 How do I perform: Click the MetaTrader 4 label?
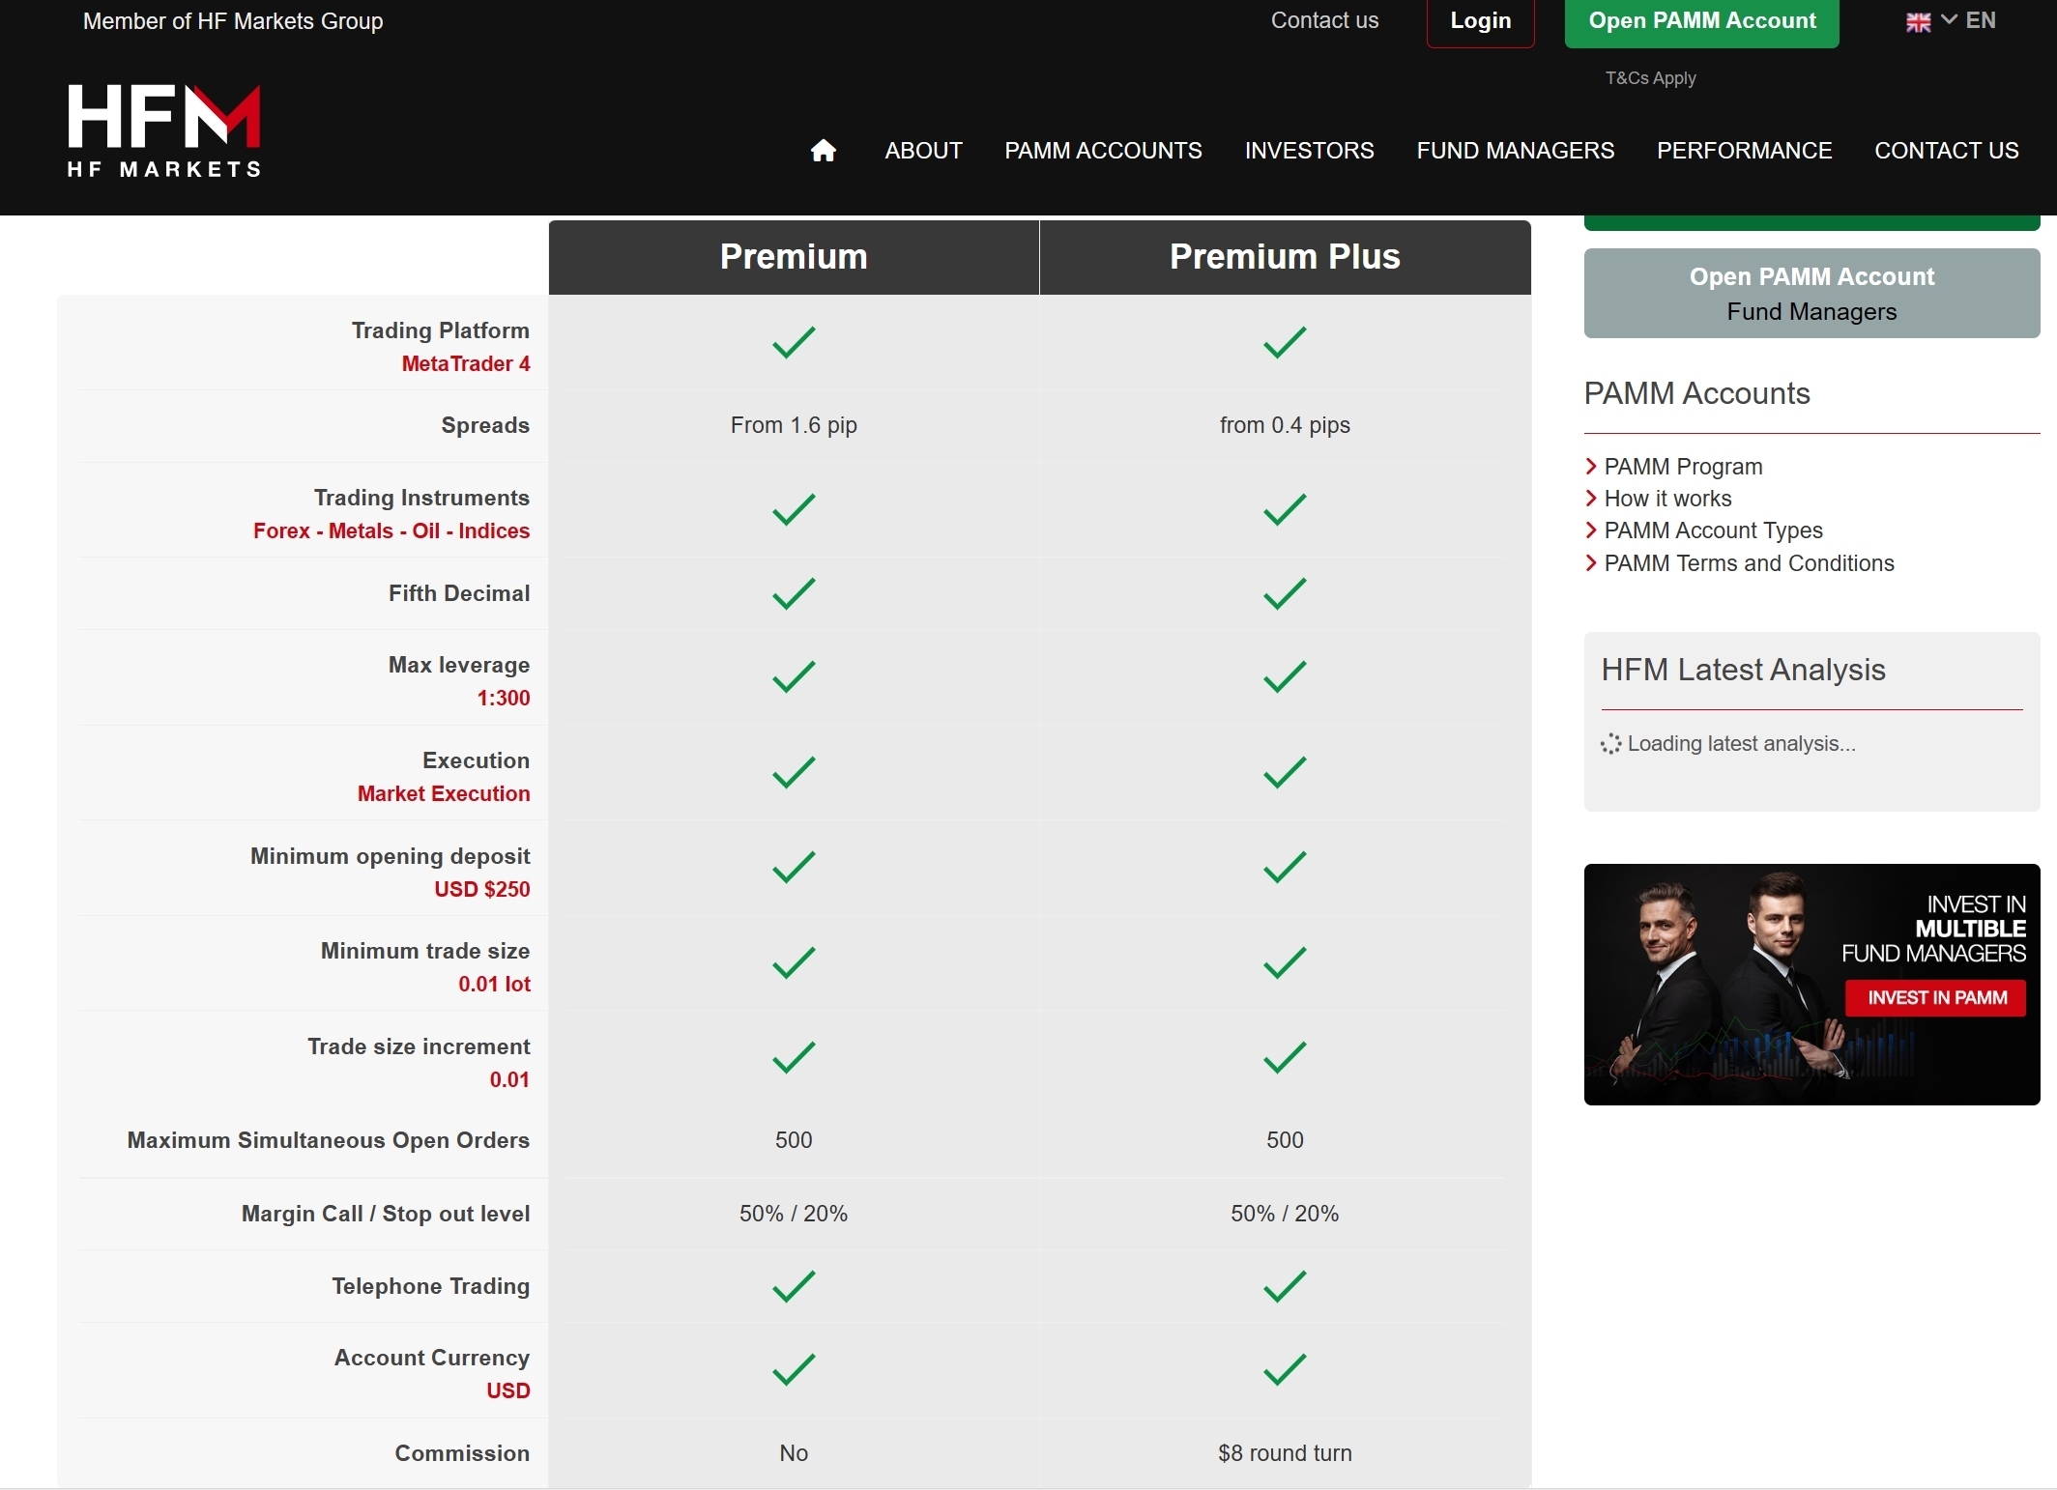click(466, 364)
